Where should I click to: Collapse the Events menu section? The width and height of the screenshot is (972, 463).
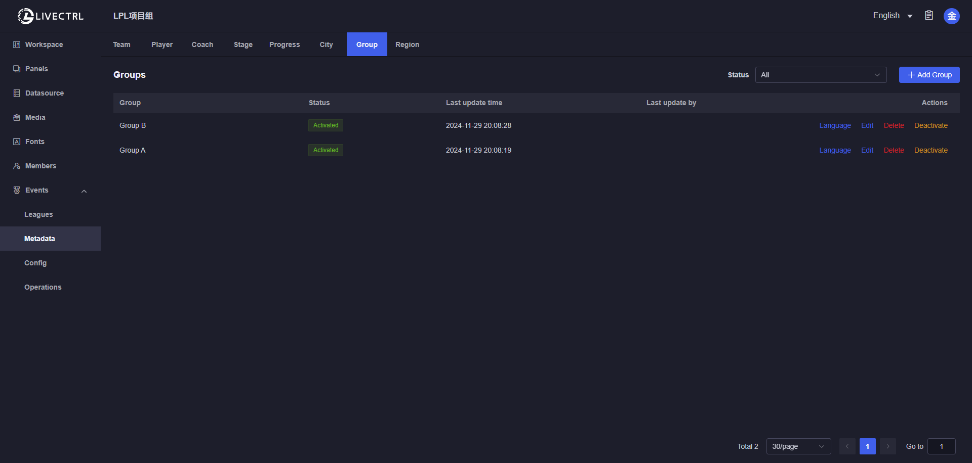pyautogui.click(x=84, y=191)
